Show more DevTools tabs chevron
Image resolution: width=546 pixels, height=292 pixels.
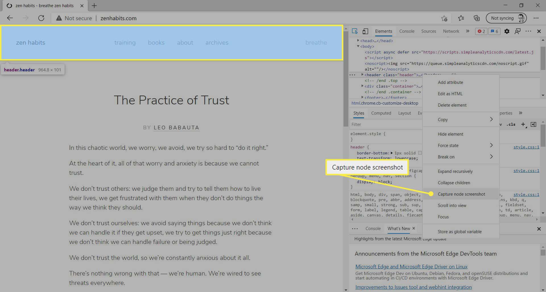tap(468, 31)
